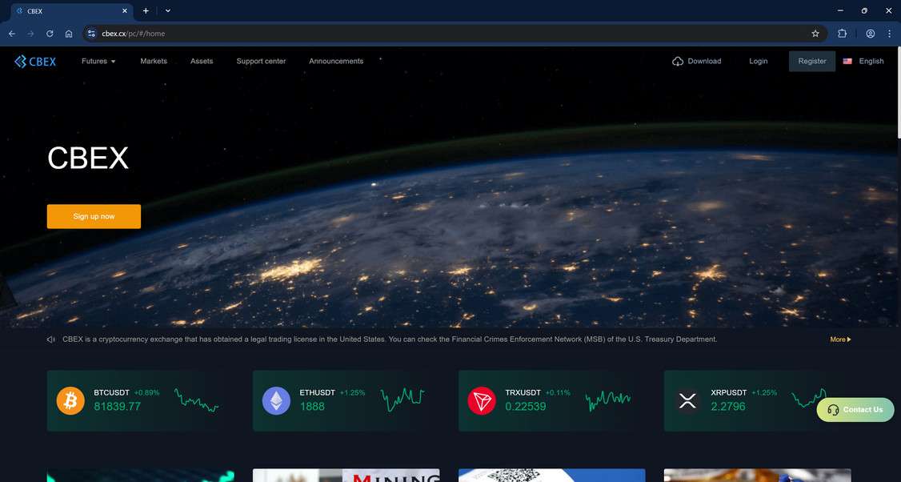Click the CBEX legal license announcement text
This screenshot has width=901, height=482.
coord(390,339)
